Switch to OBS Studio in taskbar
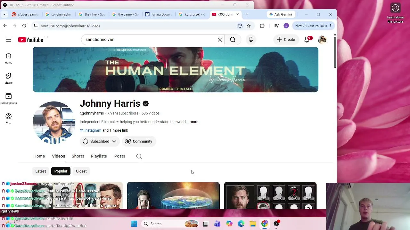This screenshot has height=230, width=410. point(277,224)
